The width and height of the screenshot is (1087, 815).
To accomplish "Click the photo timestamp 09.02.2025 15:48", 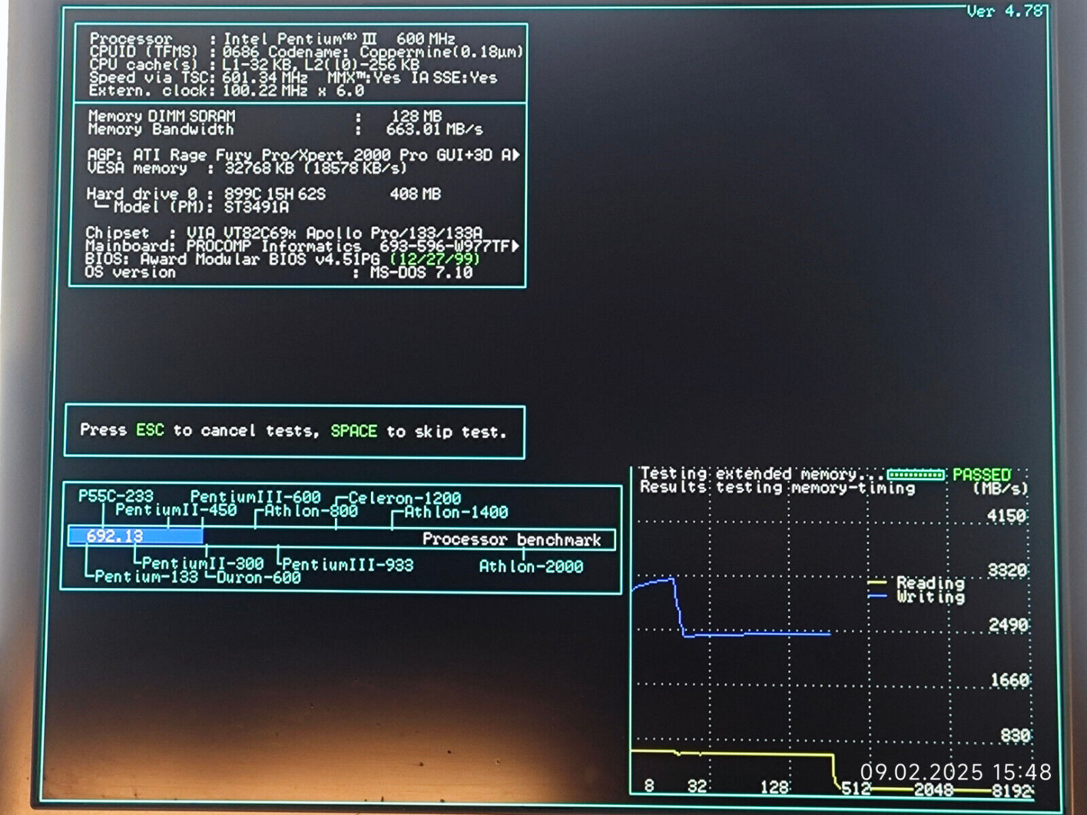I will 956,772.
